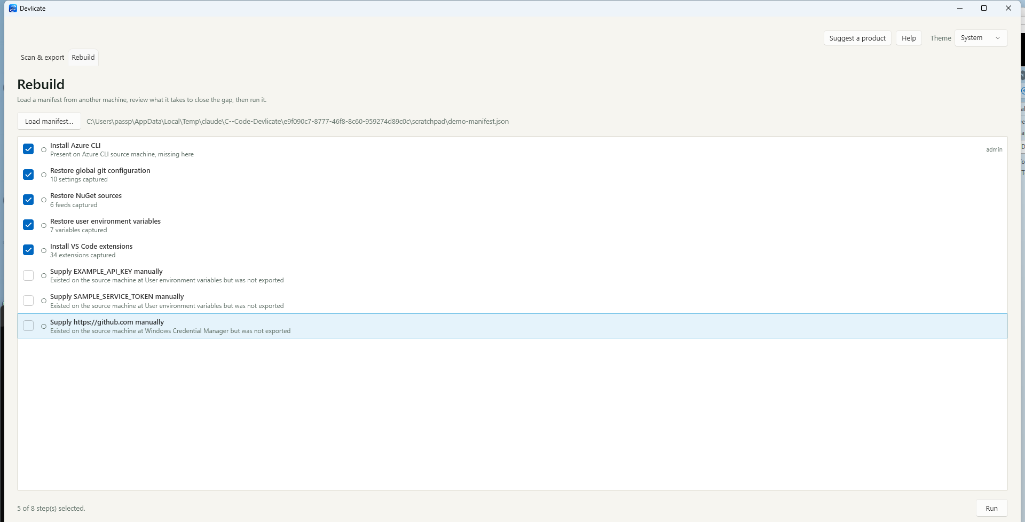Select '10 settings captured' text
This screenshot has height=522, width=1025.
click(79, 179)
